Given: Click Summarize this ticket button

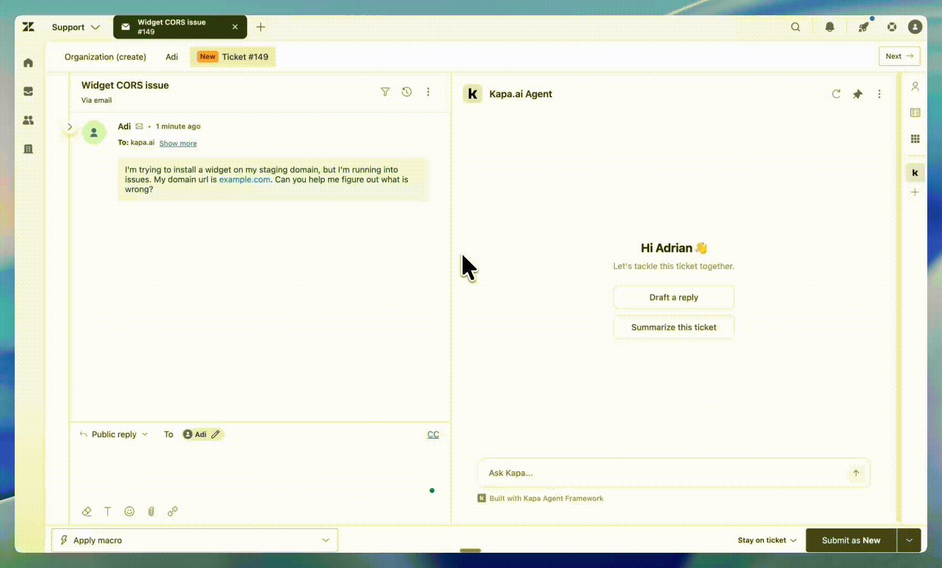Looking at the screenshot, I should pos(673,327).
